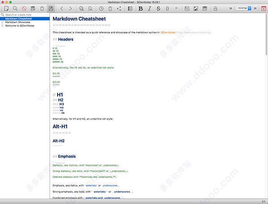
Task: Click the Alt-H1 heading in editor
Action: pos(60,126)
